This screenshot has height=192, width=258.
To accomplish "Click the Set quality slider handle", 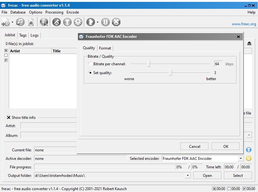I will 170,73.
